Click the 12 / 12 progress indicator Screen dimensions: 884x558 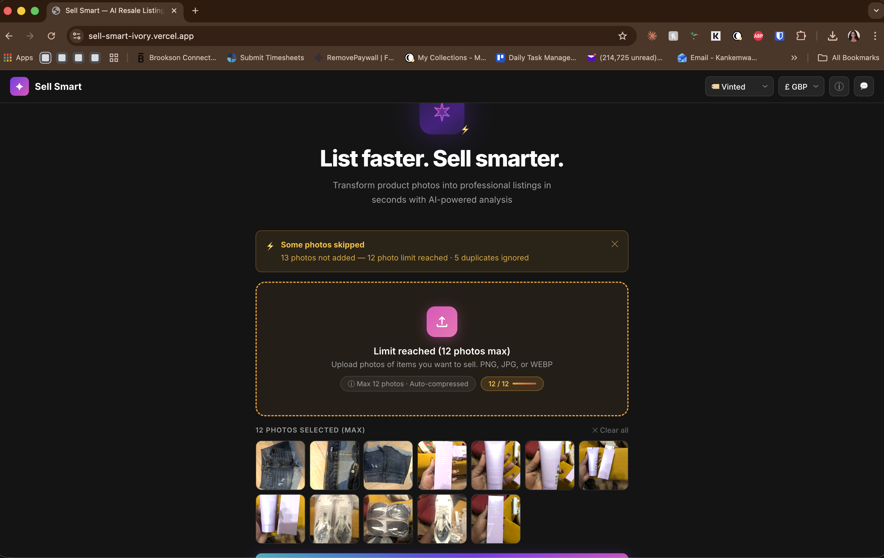[x=512, y=384]
